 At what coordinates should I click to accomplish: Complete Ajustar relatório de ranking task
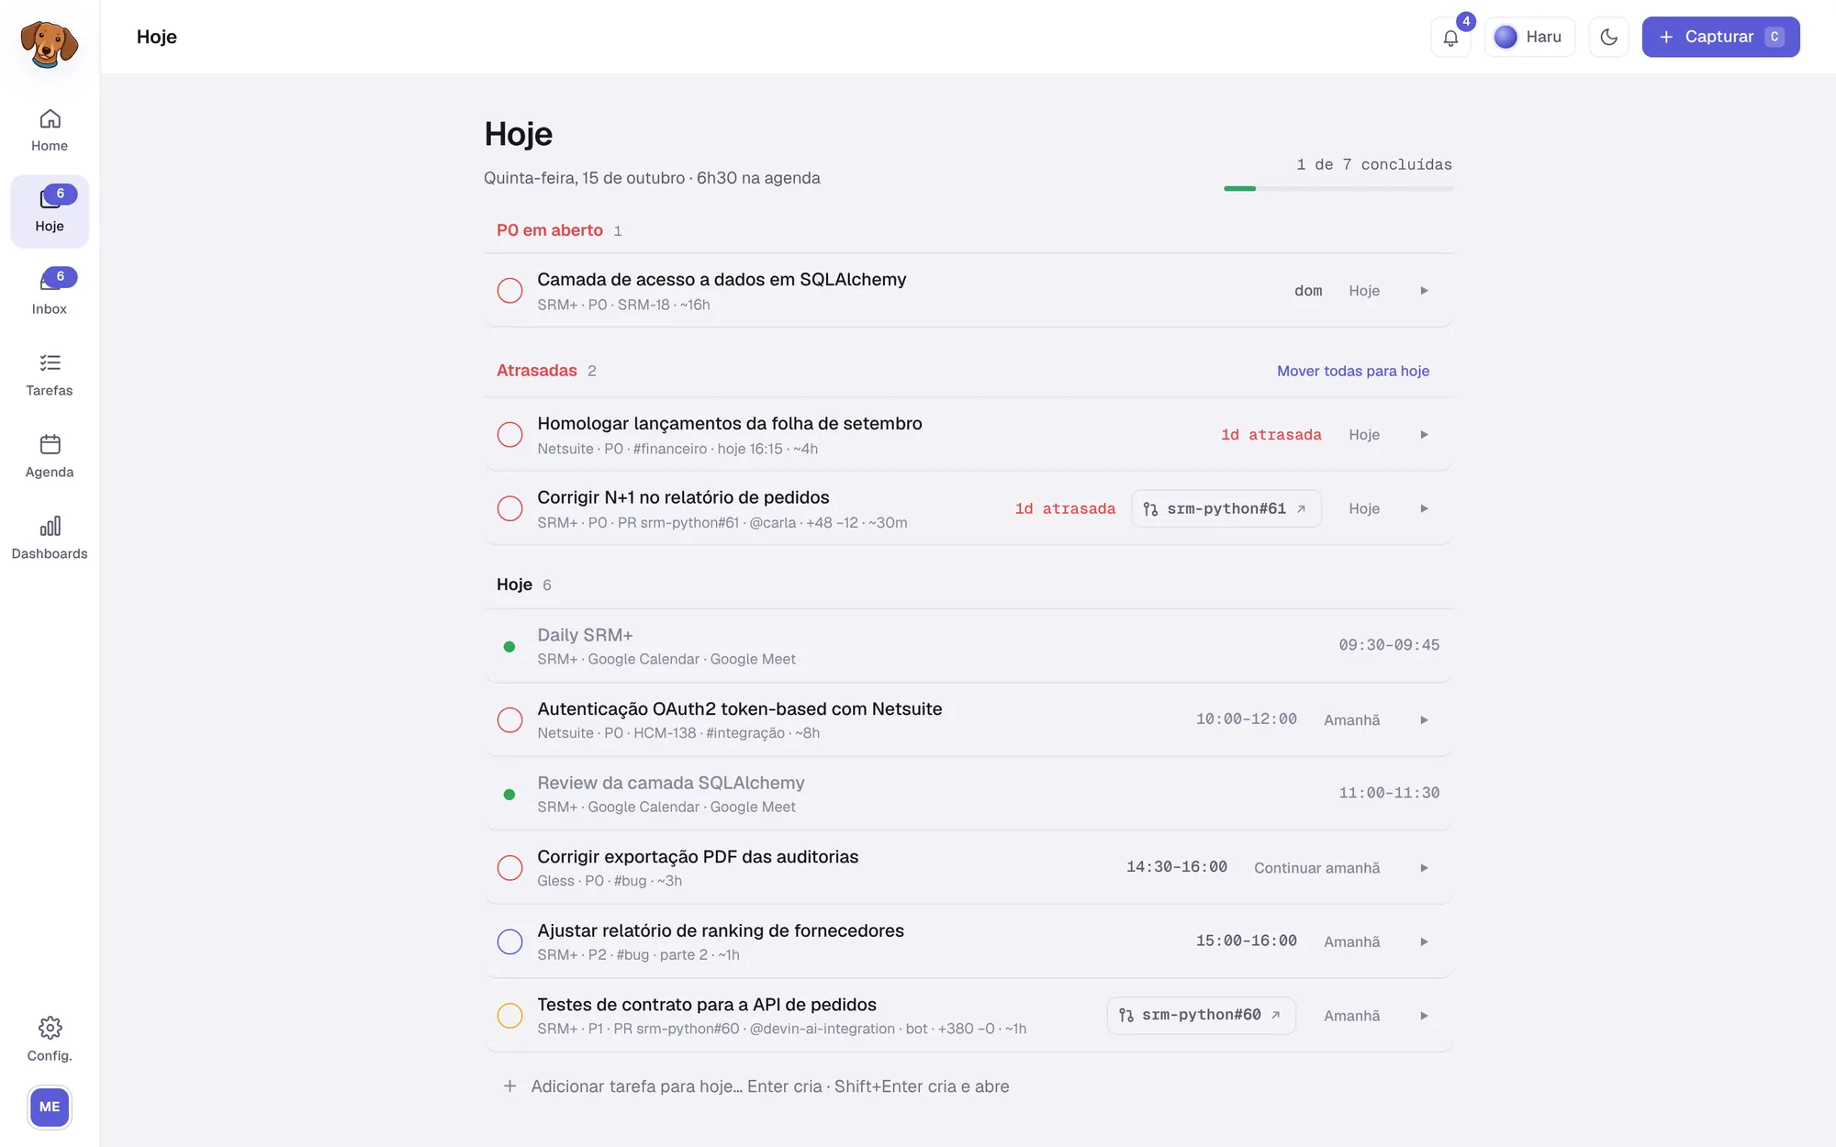[x=509, y=941]
